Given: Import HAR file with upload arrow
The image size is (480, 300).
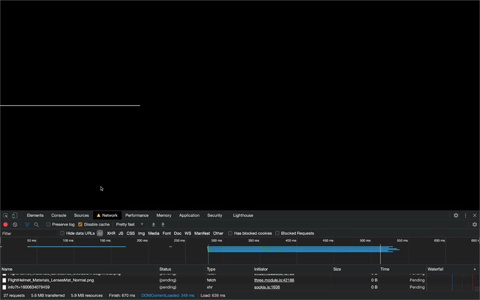Looking at the screenshot, I should pyautogui.click(x=154, y=224).
